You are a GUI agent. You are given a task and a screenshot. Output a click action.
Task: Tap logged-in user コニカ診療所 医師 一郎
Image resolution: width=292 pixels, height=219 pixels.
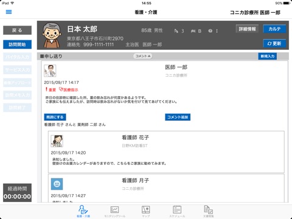(255, 13)
